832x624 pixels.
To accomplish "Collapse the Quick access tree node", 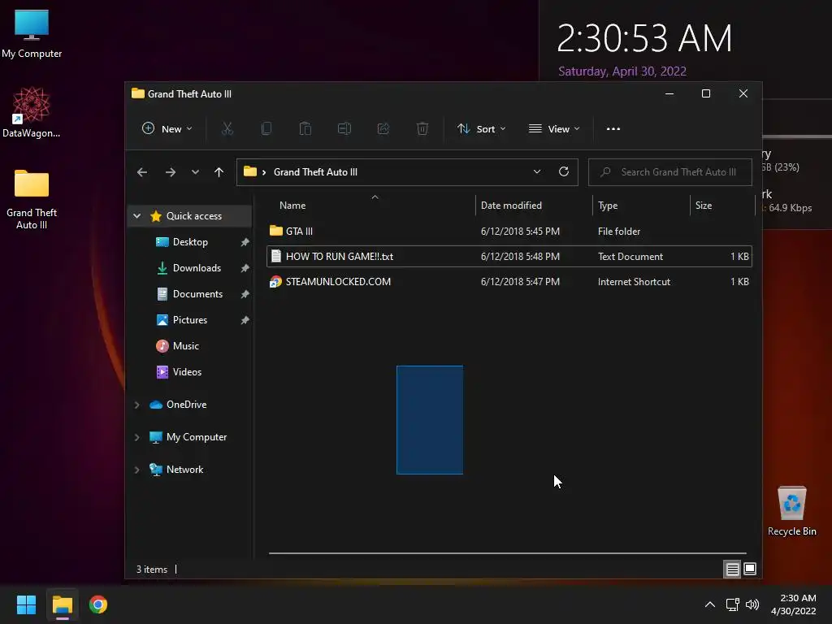I will point(136,216).
